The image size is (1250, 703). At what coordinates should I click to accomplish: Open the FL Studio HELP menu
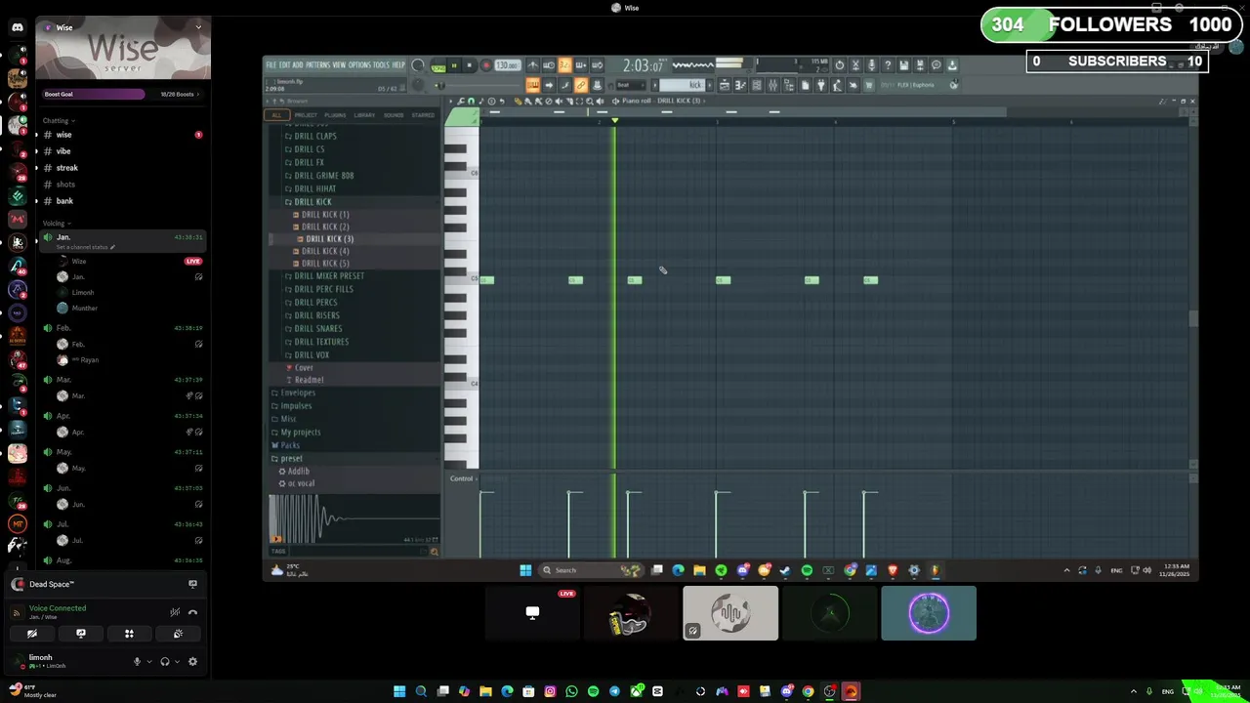[x=398, y=64]
